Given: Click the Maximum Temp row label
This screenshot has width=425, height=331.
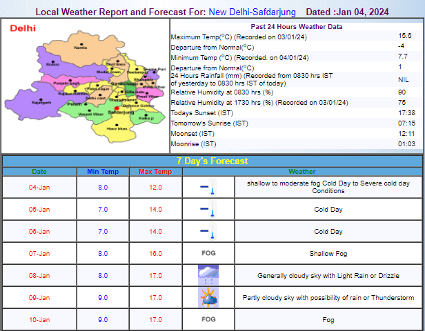Looking at the screenshot, I should point(239,37).
